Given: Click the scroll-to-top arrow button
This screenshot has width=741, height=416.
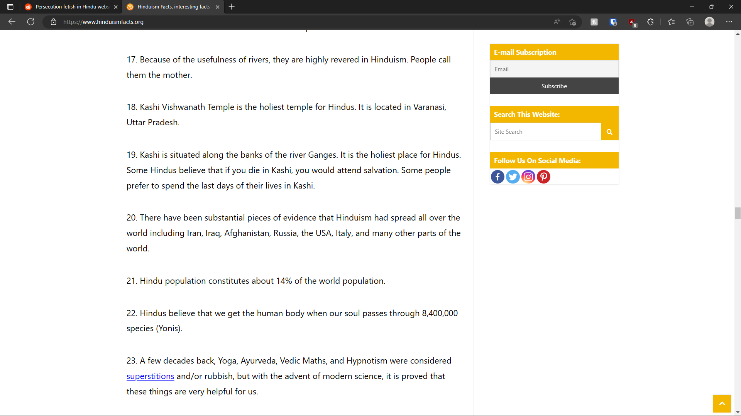Looking at the screenshot, I should point(722,404).
